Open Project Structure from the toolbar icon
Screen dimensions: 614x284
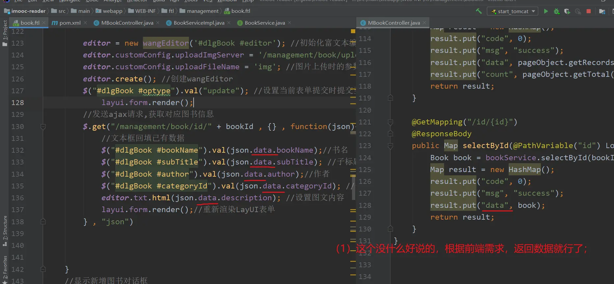[x=602, y=11]
